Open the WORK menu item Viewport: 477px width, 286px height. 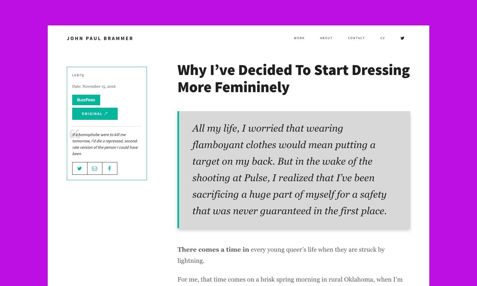[299, 38]
